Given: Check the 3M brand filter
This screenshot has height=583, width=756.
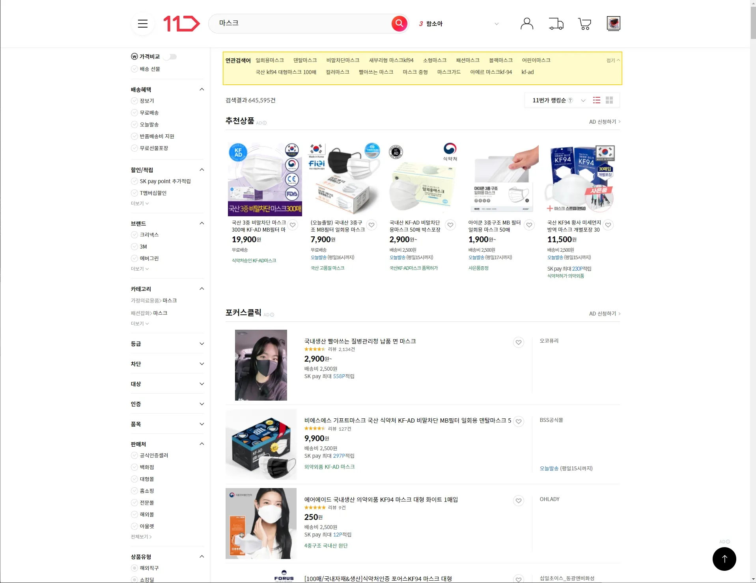Looking at the screenshot, I should coord(134,247).
